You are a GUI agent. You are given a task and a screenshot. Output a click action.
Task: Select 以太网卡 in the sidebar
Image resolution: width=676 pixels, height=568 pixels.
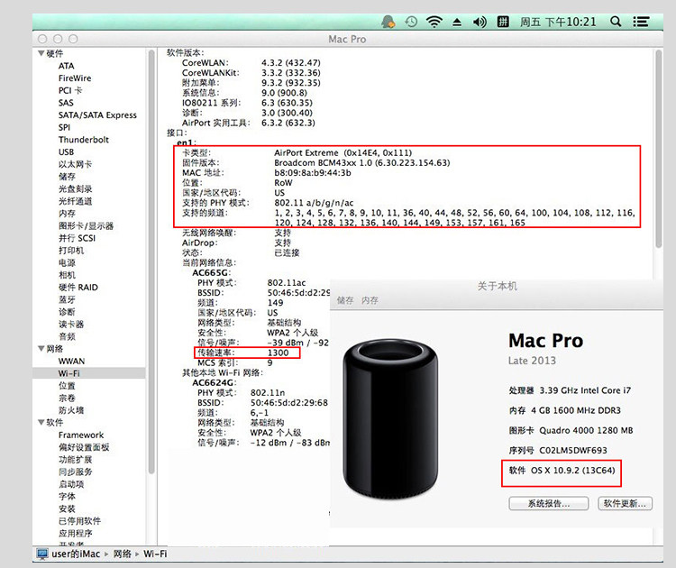(x=75, y=164)
